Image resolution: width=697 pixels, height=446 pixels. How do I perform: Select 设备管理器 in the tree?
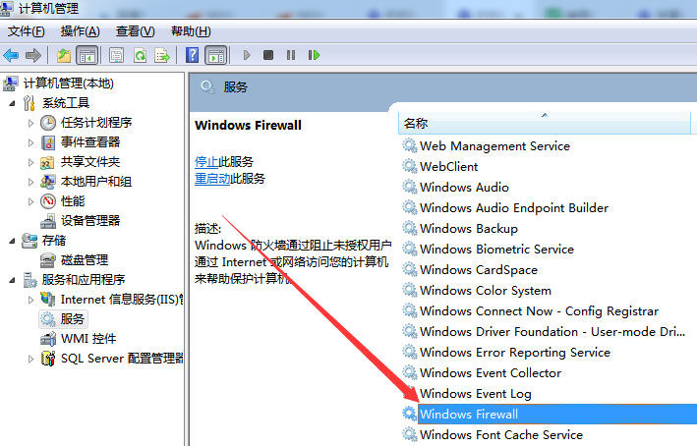click(89, 221)
